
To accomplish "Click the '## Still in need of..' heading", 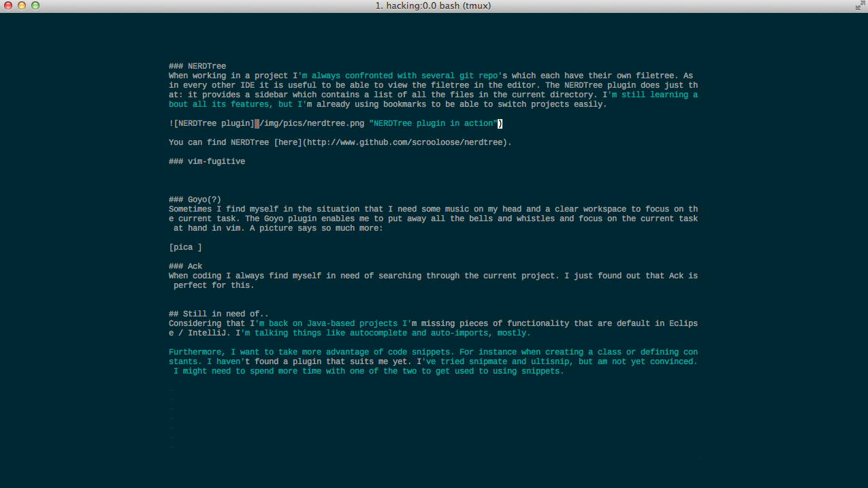I will [219, 314].
